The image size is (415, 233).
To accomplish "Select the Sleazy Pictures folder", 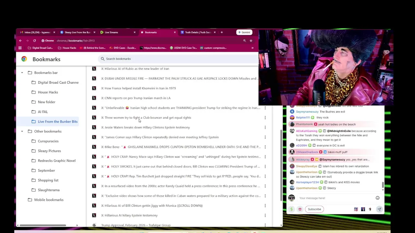I will (46, 151).
